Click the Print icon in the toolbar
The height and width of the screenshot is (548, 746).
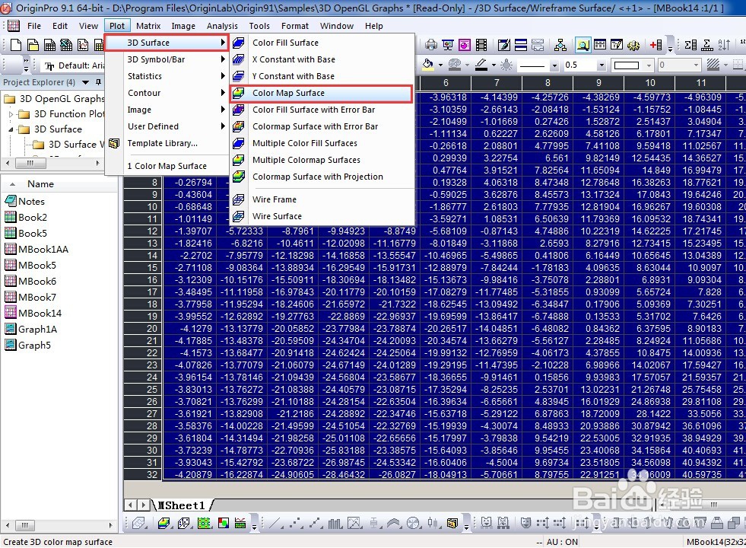[x=431, y=45]
